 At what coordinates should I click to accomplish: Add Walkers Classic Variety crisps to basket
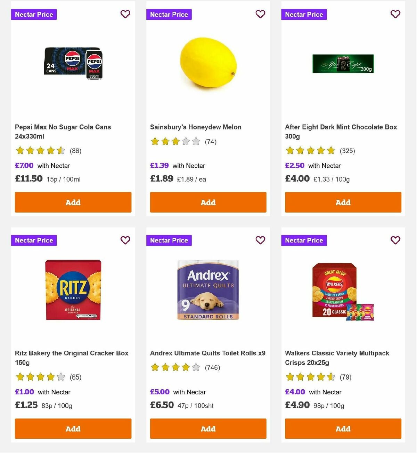point(343,429)
